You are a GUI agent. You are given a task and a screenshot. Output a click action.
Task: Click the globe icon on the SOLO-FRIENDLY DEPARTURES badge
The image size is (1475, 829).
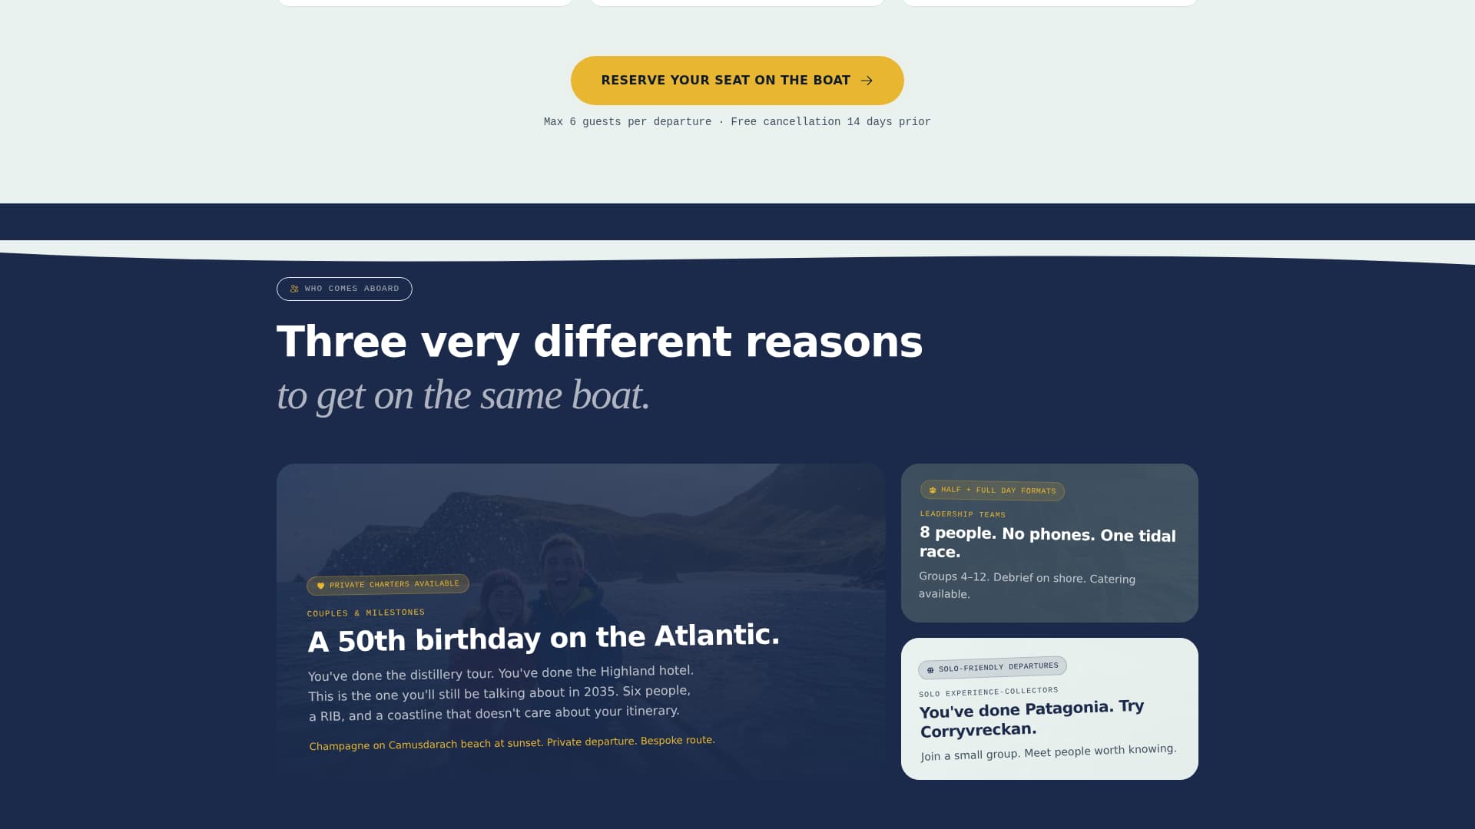click(929, 667)
